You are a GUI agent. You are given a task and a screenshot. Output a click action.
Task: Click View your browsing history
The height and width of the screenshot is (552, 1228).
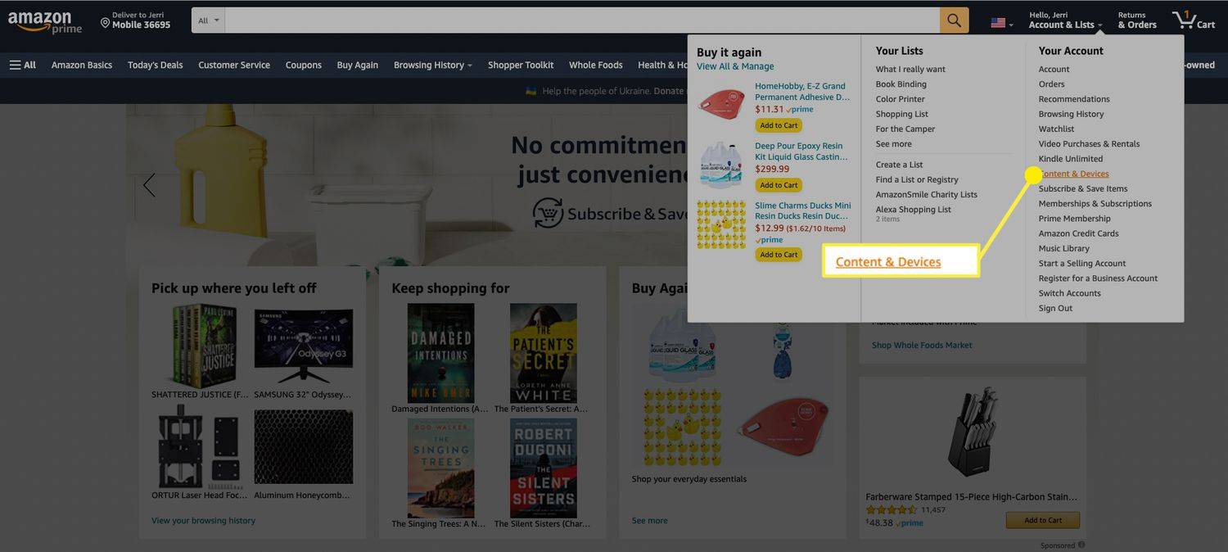tap(203, 521)
